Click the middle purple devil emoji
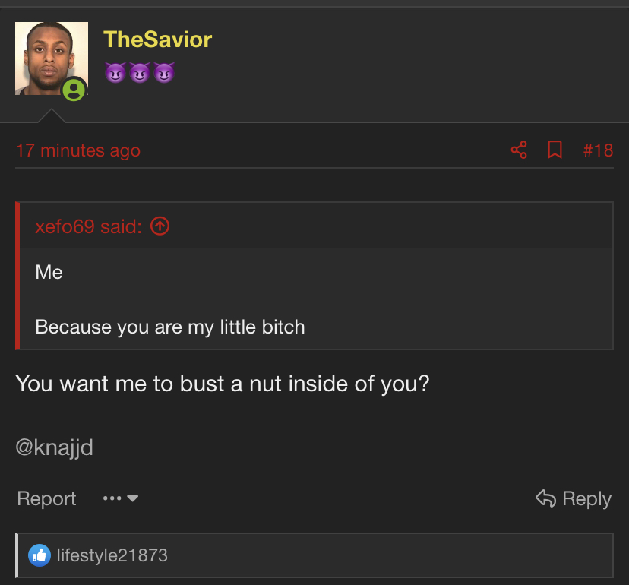Screen dimensions: 629x585 click(140, 73)
